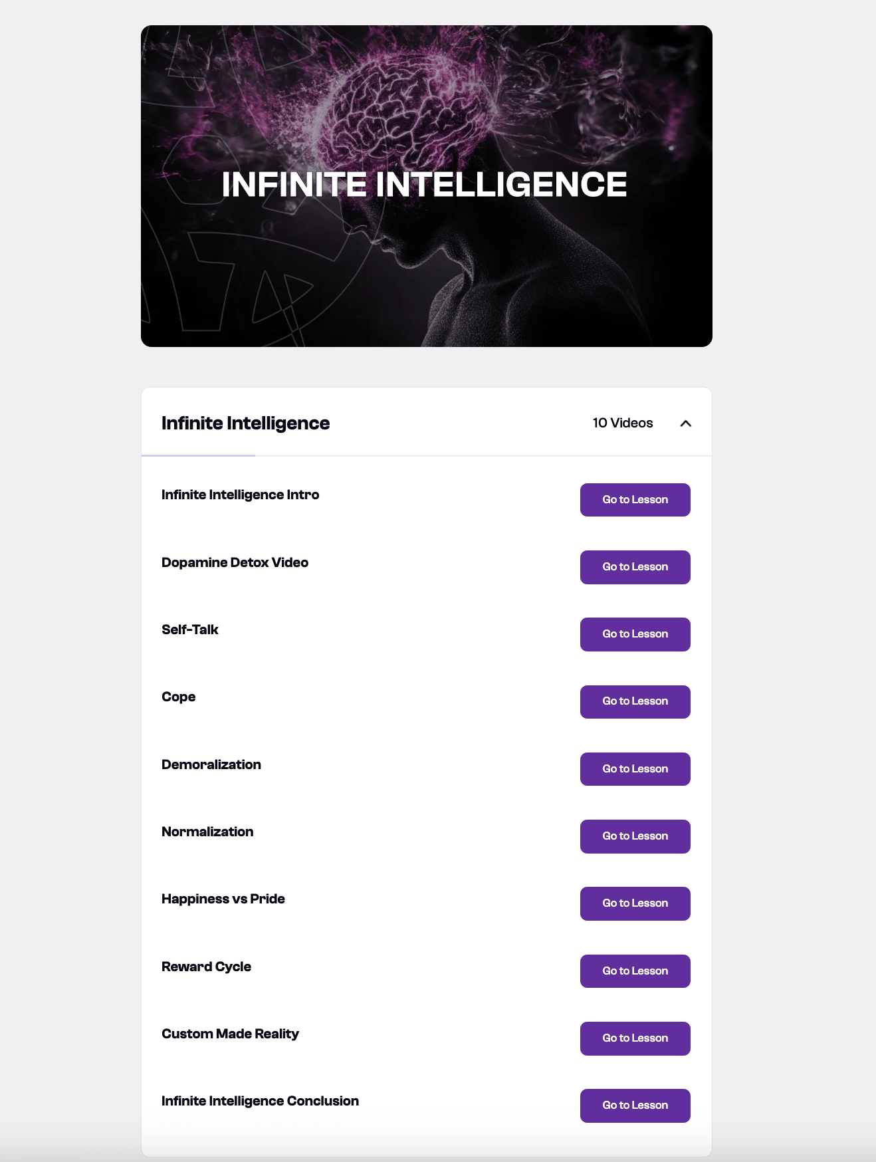Go to Infinite Intelligence Conclusion lesson
The height and width of the screenshot is (1162, 876).
[x=635, y=1105]
